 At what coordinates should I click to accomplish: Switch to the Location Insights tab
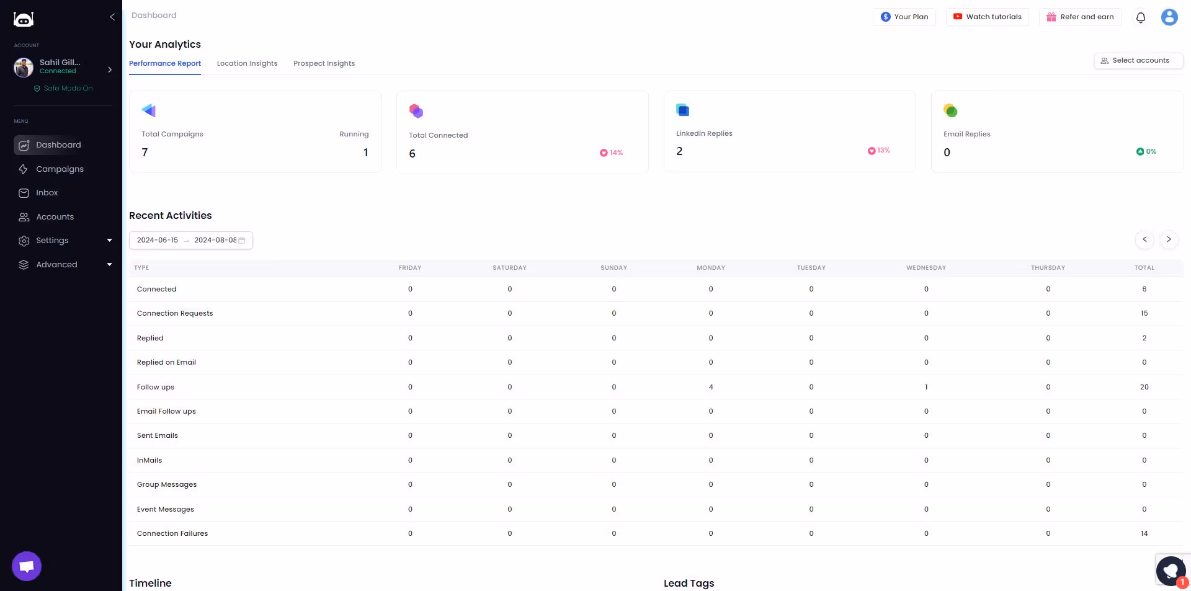[x=247, y=63]
